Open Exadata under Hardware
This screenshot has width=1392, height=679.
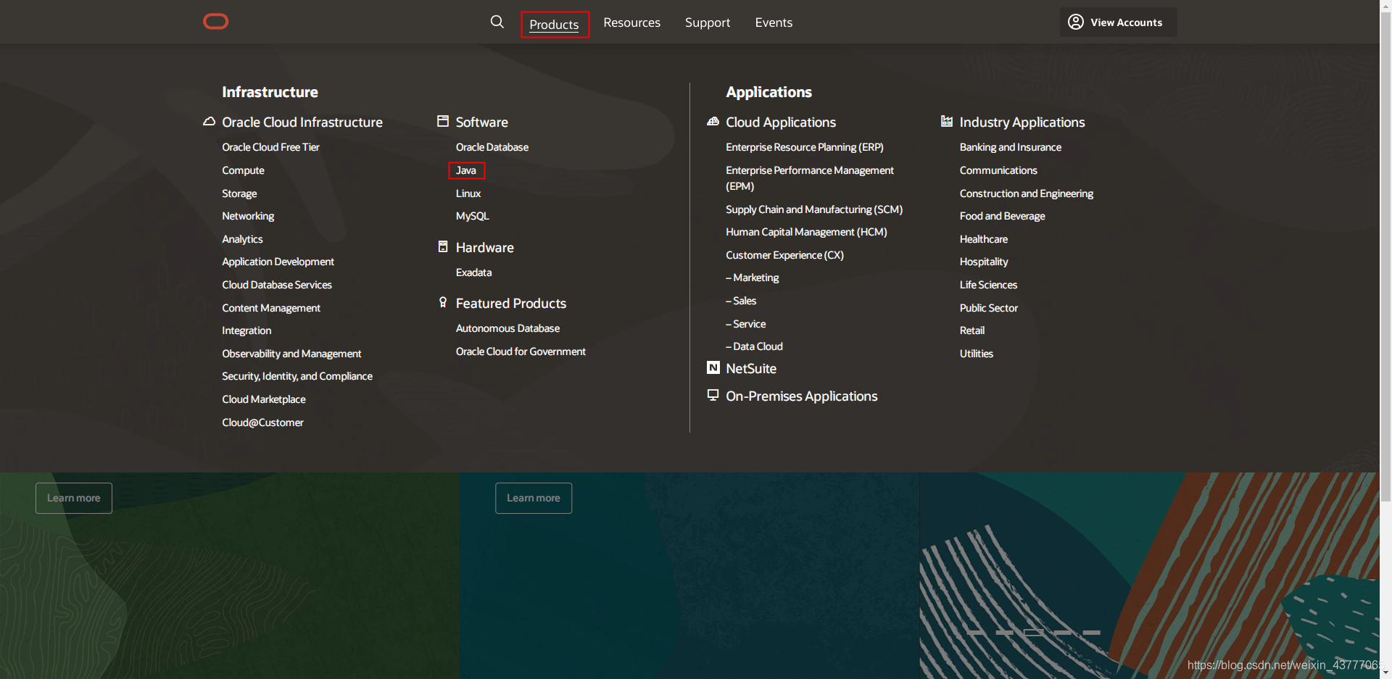click(x=473, y=272)
